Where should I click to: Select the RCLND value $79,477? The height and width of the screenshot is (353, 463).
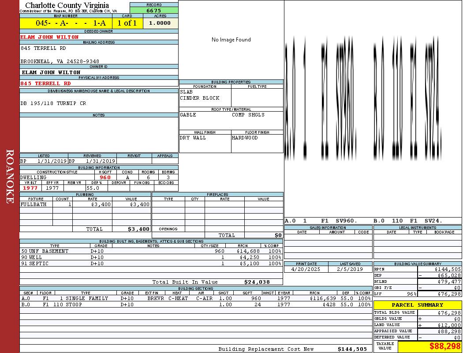449,282
